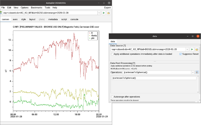Enable Autorange after operations
201x125 pixels.
(112, 97)
